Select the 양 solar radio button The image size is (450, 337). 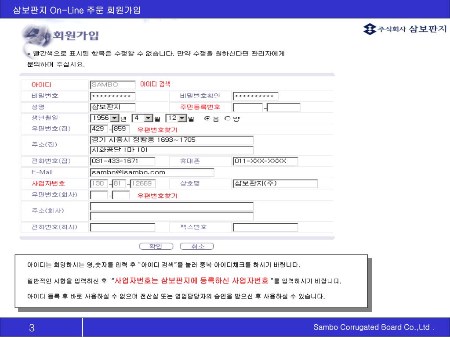(227, 118)
